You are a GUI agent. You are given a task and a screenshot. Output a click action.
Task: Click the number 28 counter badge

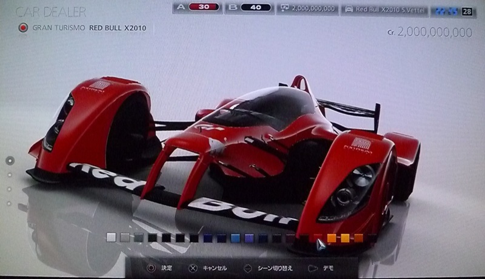coord(467,10)
